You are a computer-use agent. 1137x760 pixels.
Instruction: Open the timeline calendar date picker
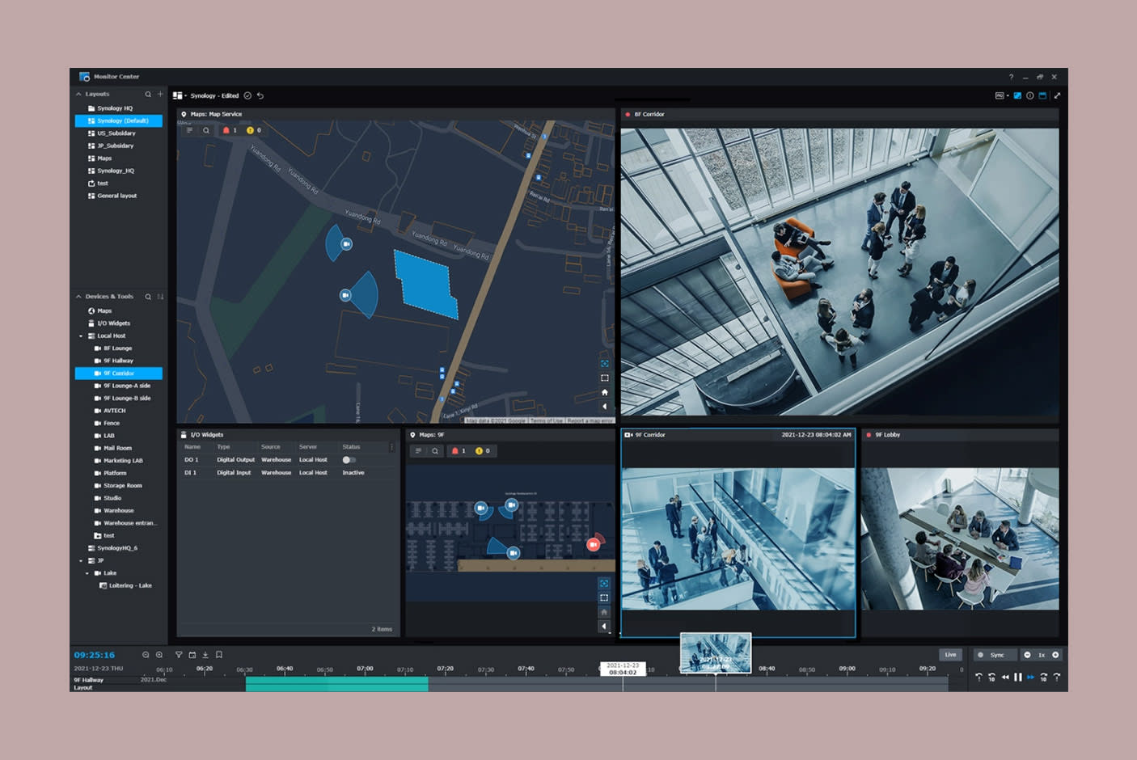tap(192, 655)
